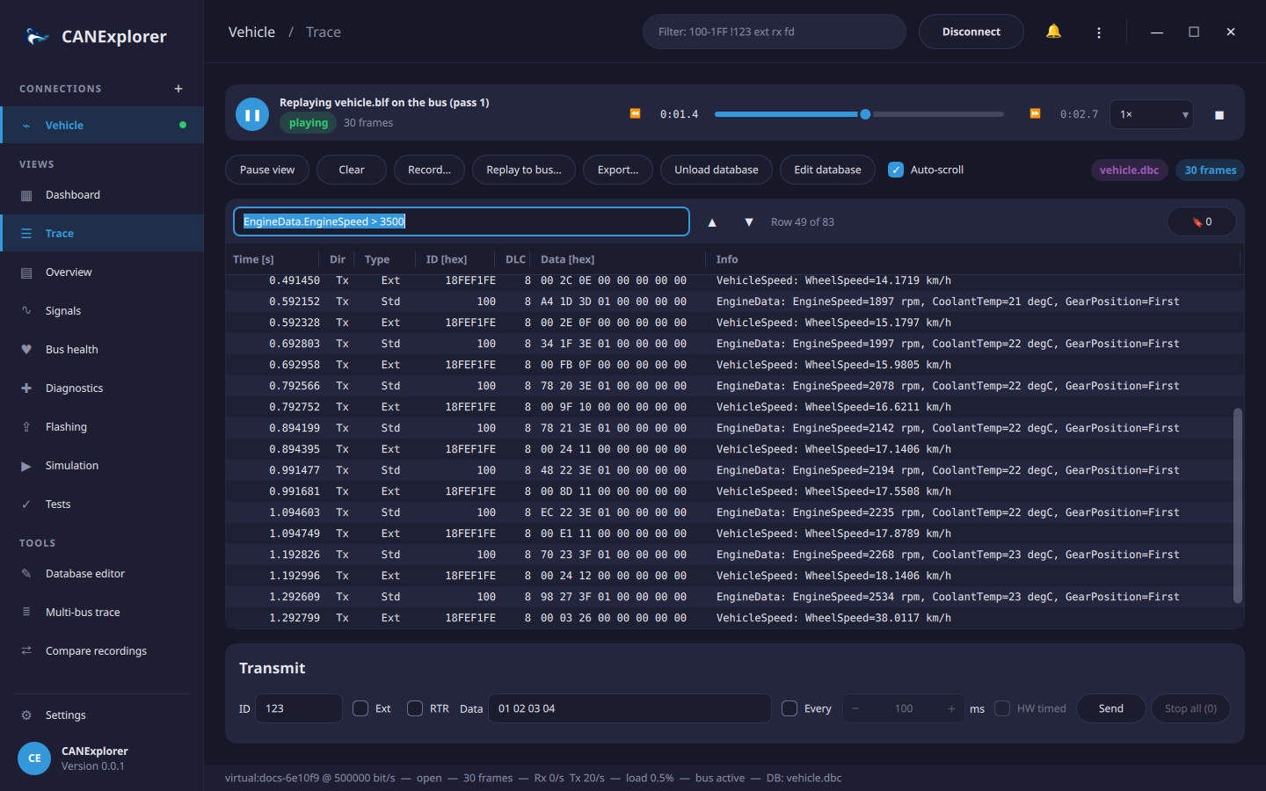The image size is (1266, 791).
Task: Click the Simulation play icon in sidebar
Action: 26,466
